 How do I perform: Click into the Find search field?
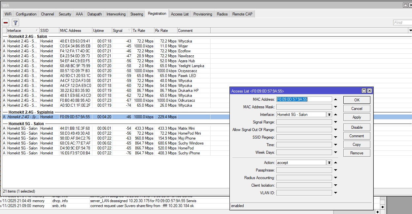point(402,23)
